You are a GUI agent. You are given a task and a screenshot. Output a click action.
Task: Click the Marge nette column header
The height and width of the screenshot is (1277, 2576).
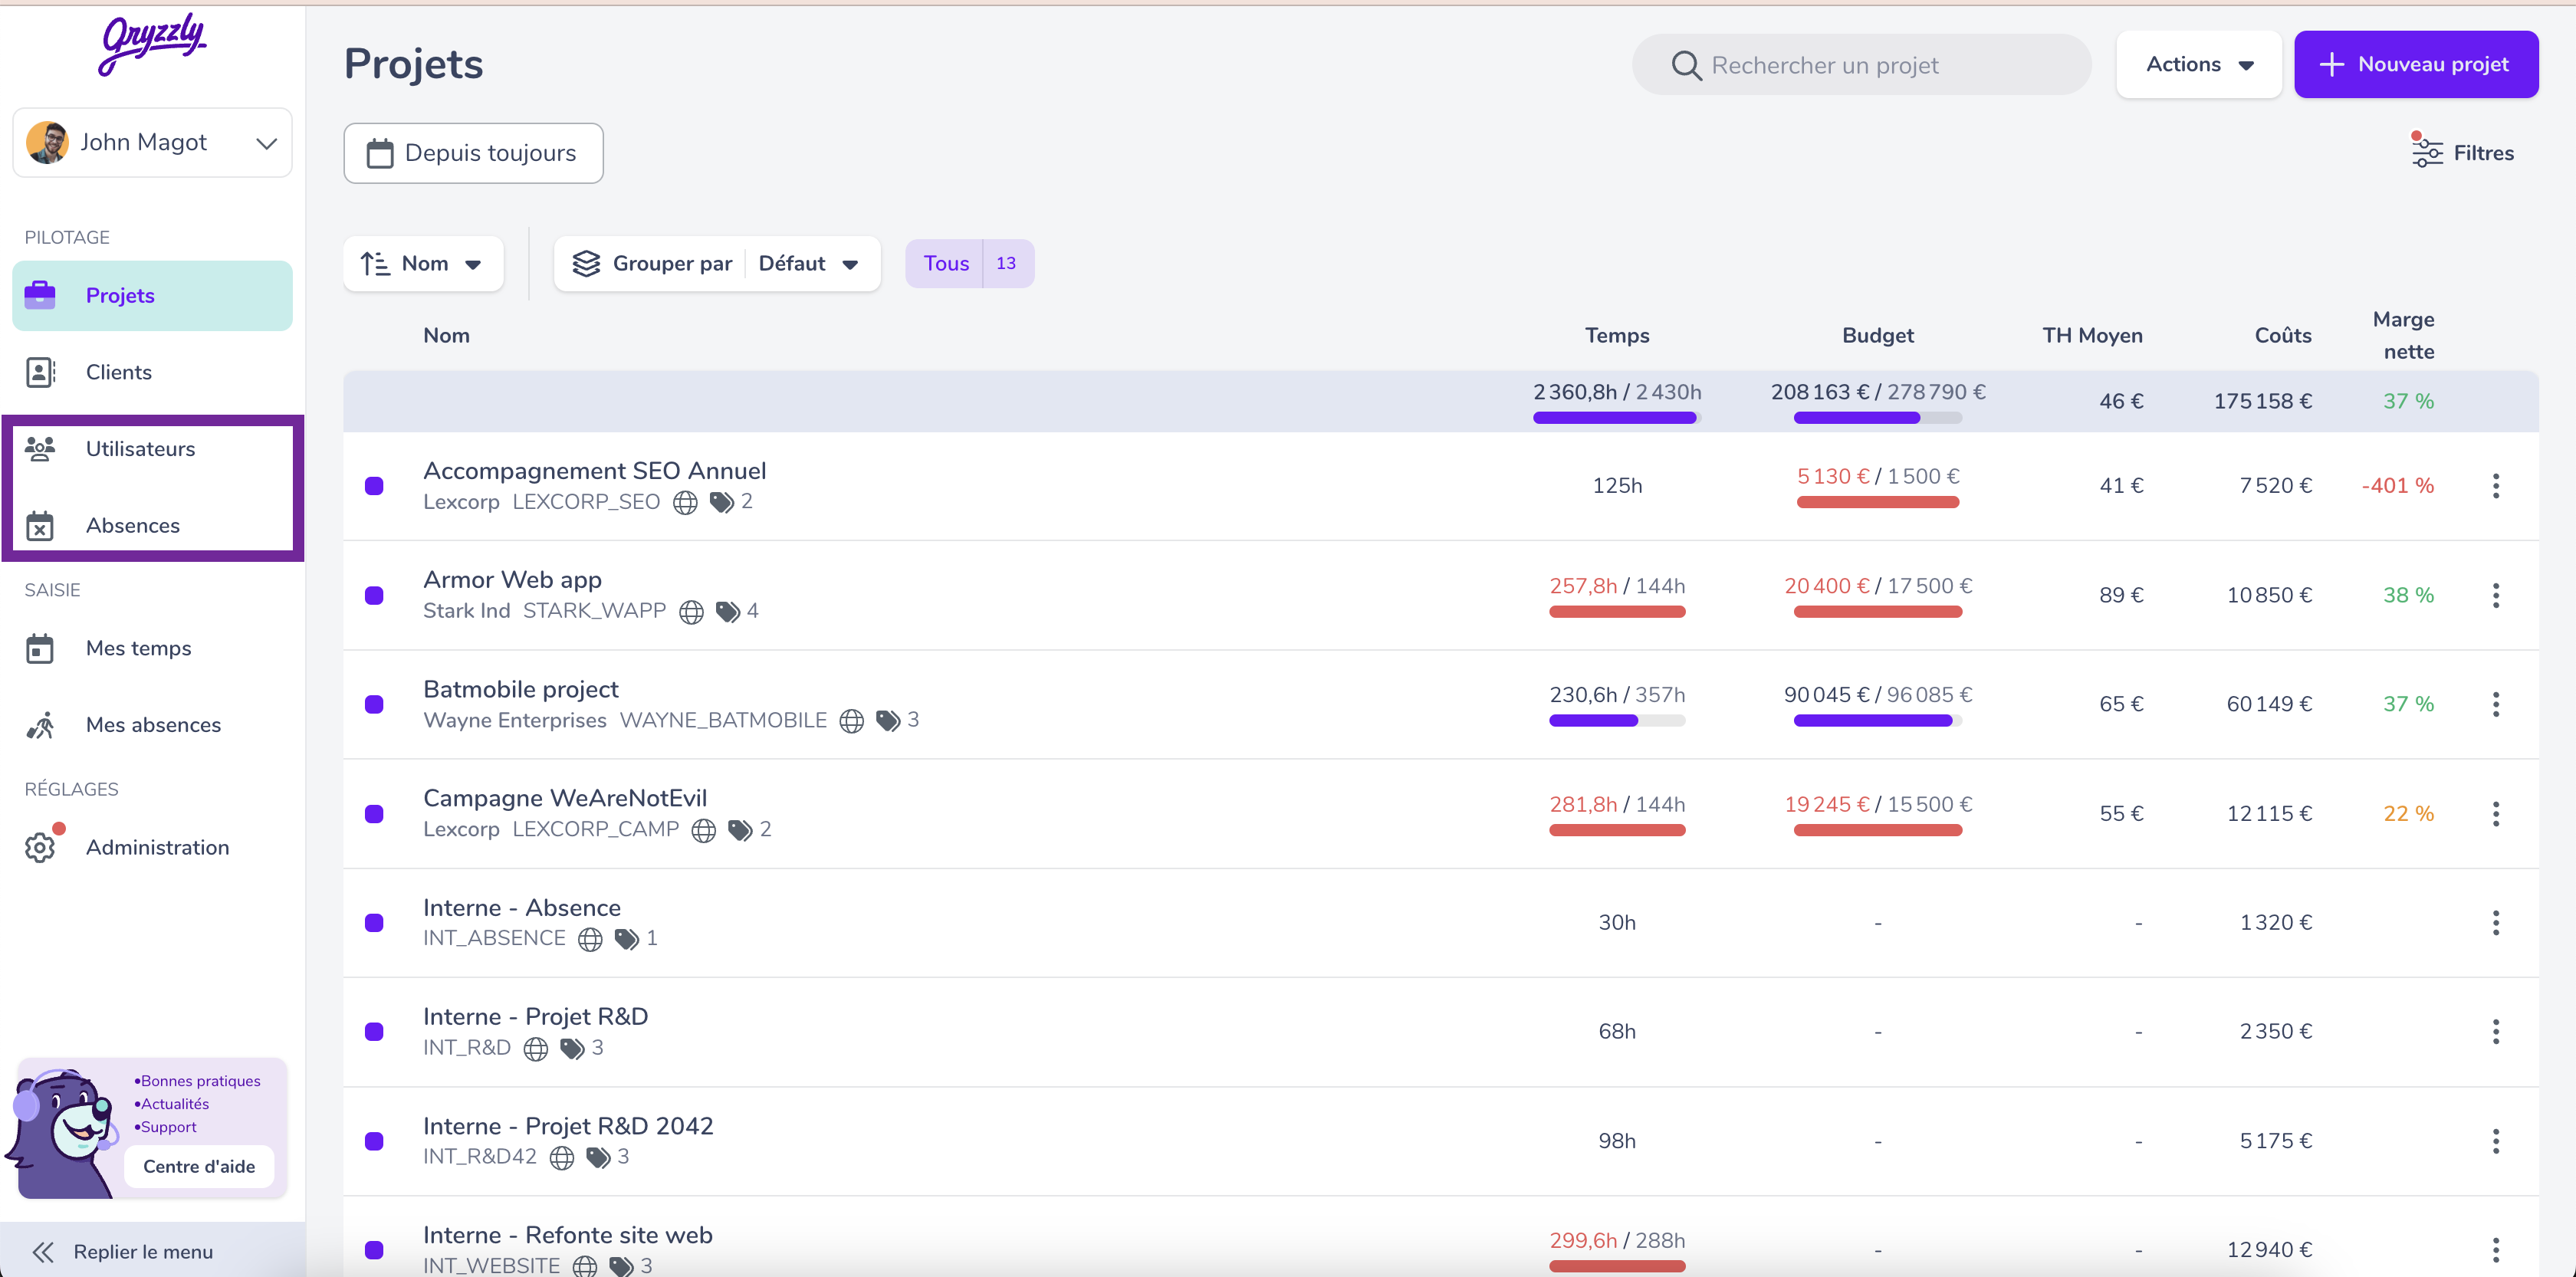click(2404, 335)
